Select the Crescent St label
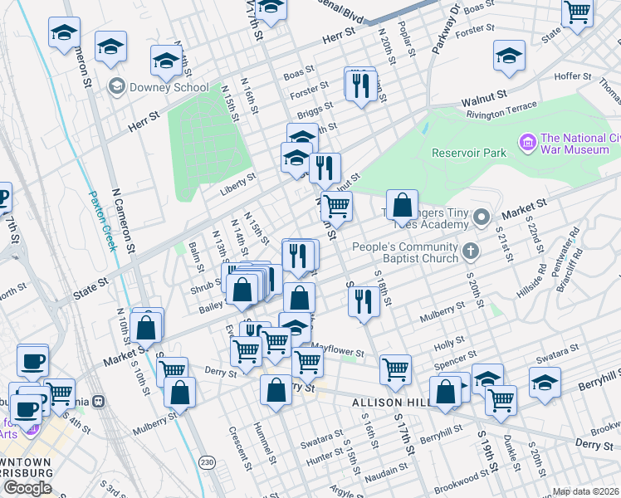 240,448
